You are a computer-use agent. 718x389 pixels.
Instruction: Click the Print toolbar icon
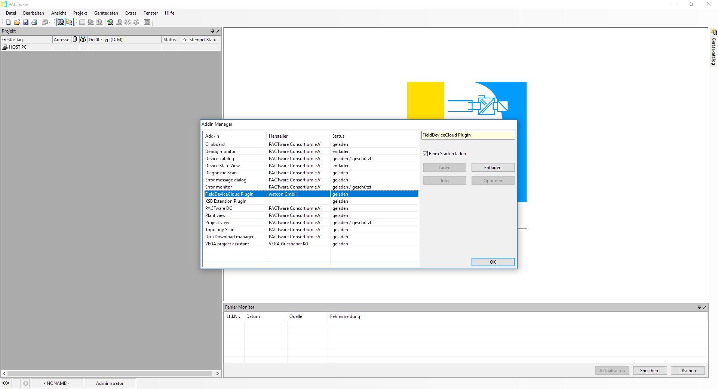click(34, 22)
